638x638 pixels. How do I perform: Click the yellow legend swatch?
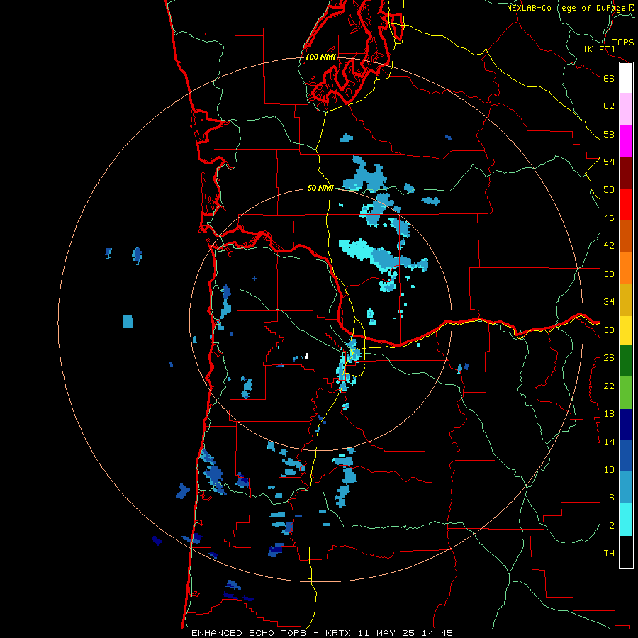(x=626, y=330)
